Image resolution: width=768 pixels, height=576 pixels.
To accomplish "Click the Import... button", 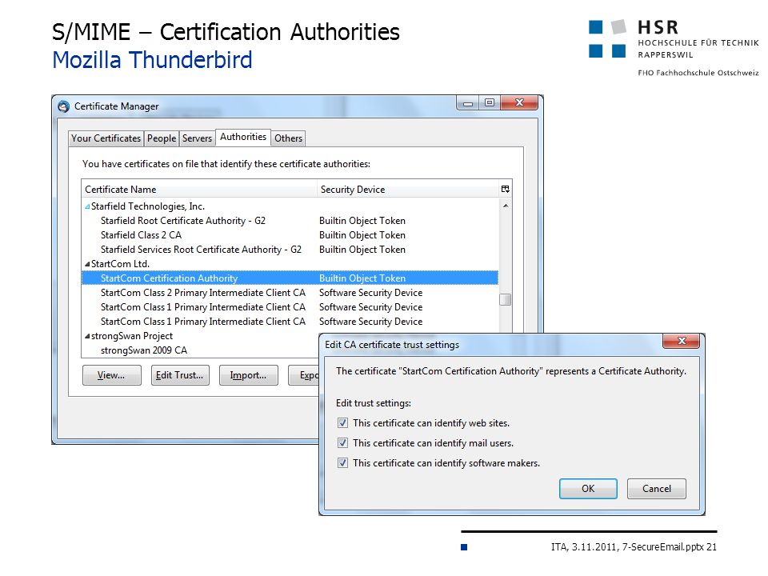I will pyautogui.click(x=248, y=375).
